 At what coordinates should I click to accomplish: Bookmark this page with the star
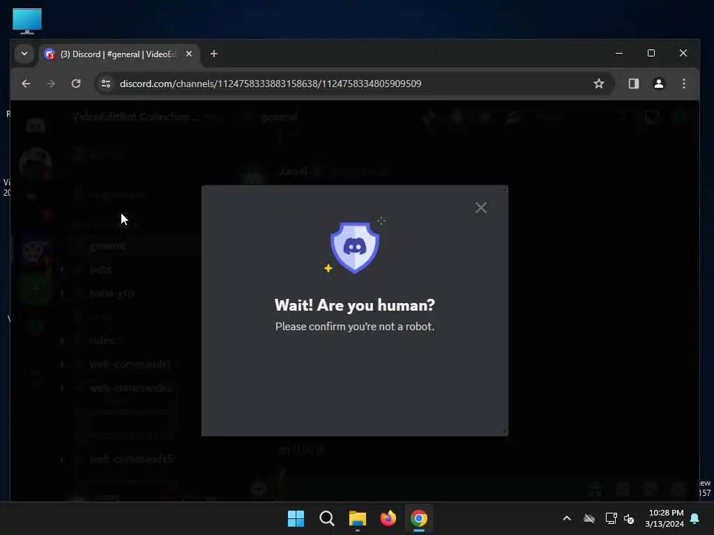pos(599,84)
